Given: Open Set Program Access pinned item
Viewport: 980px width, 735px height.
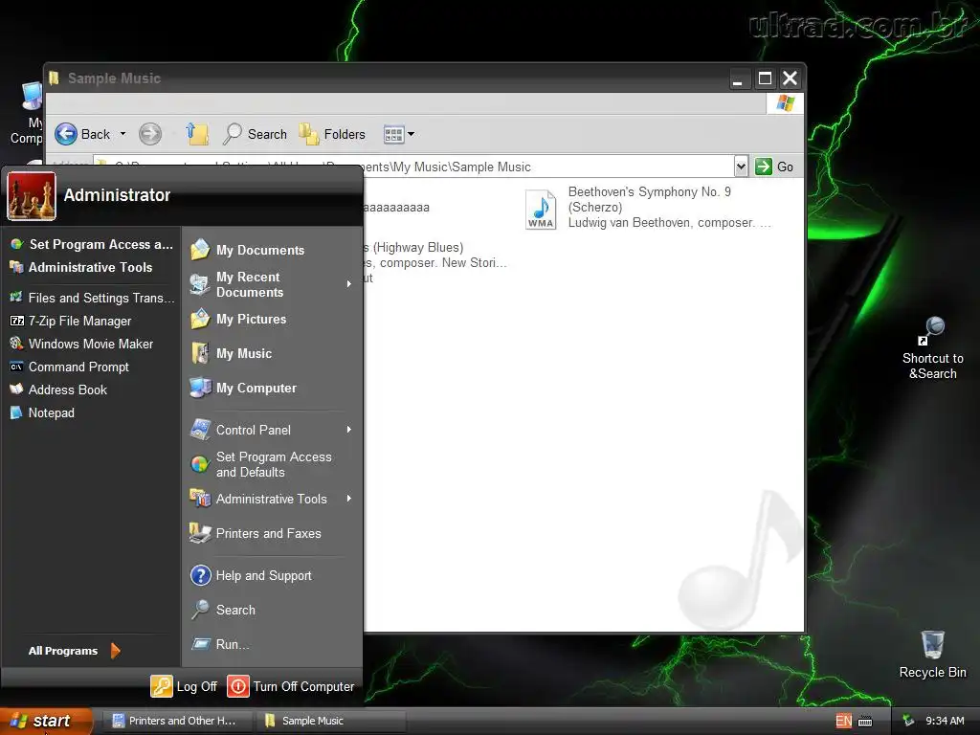Looking at the screenshot, I should pyautogui.click(x=92, y=244).
